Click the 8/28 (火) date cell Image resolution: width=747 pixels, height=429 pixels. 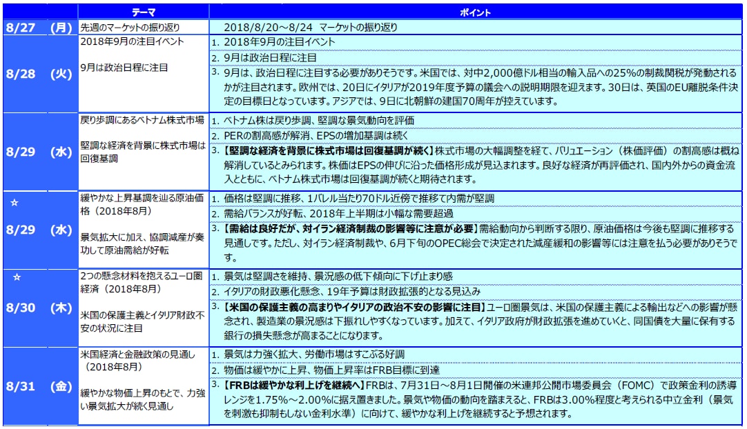pyautogui.click(x=39, y=74)
